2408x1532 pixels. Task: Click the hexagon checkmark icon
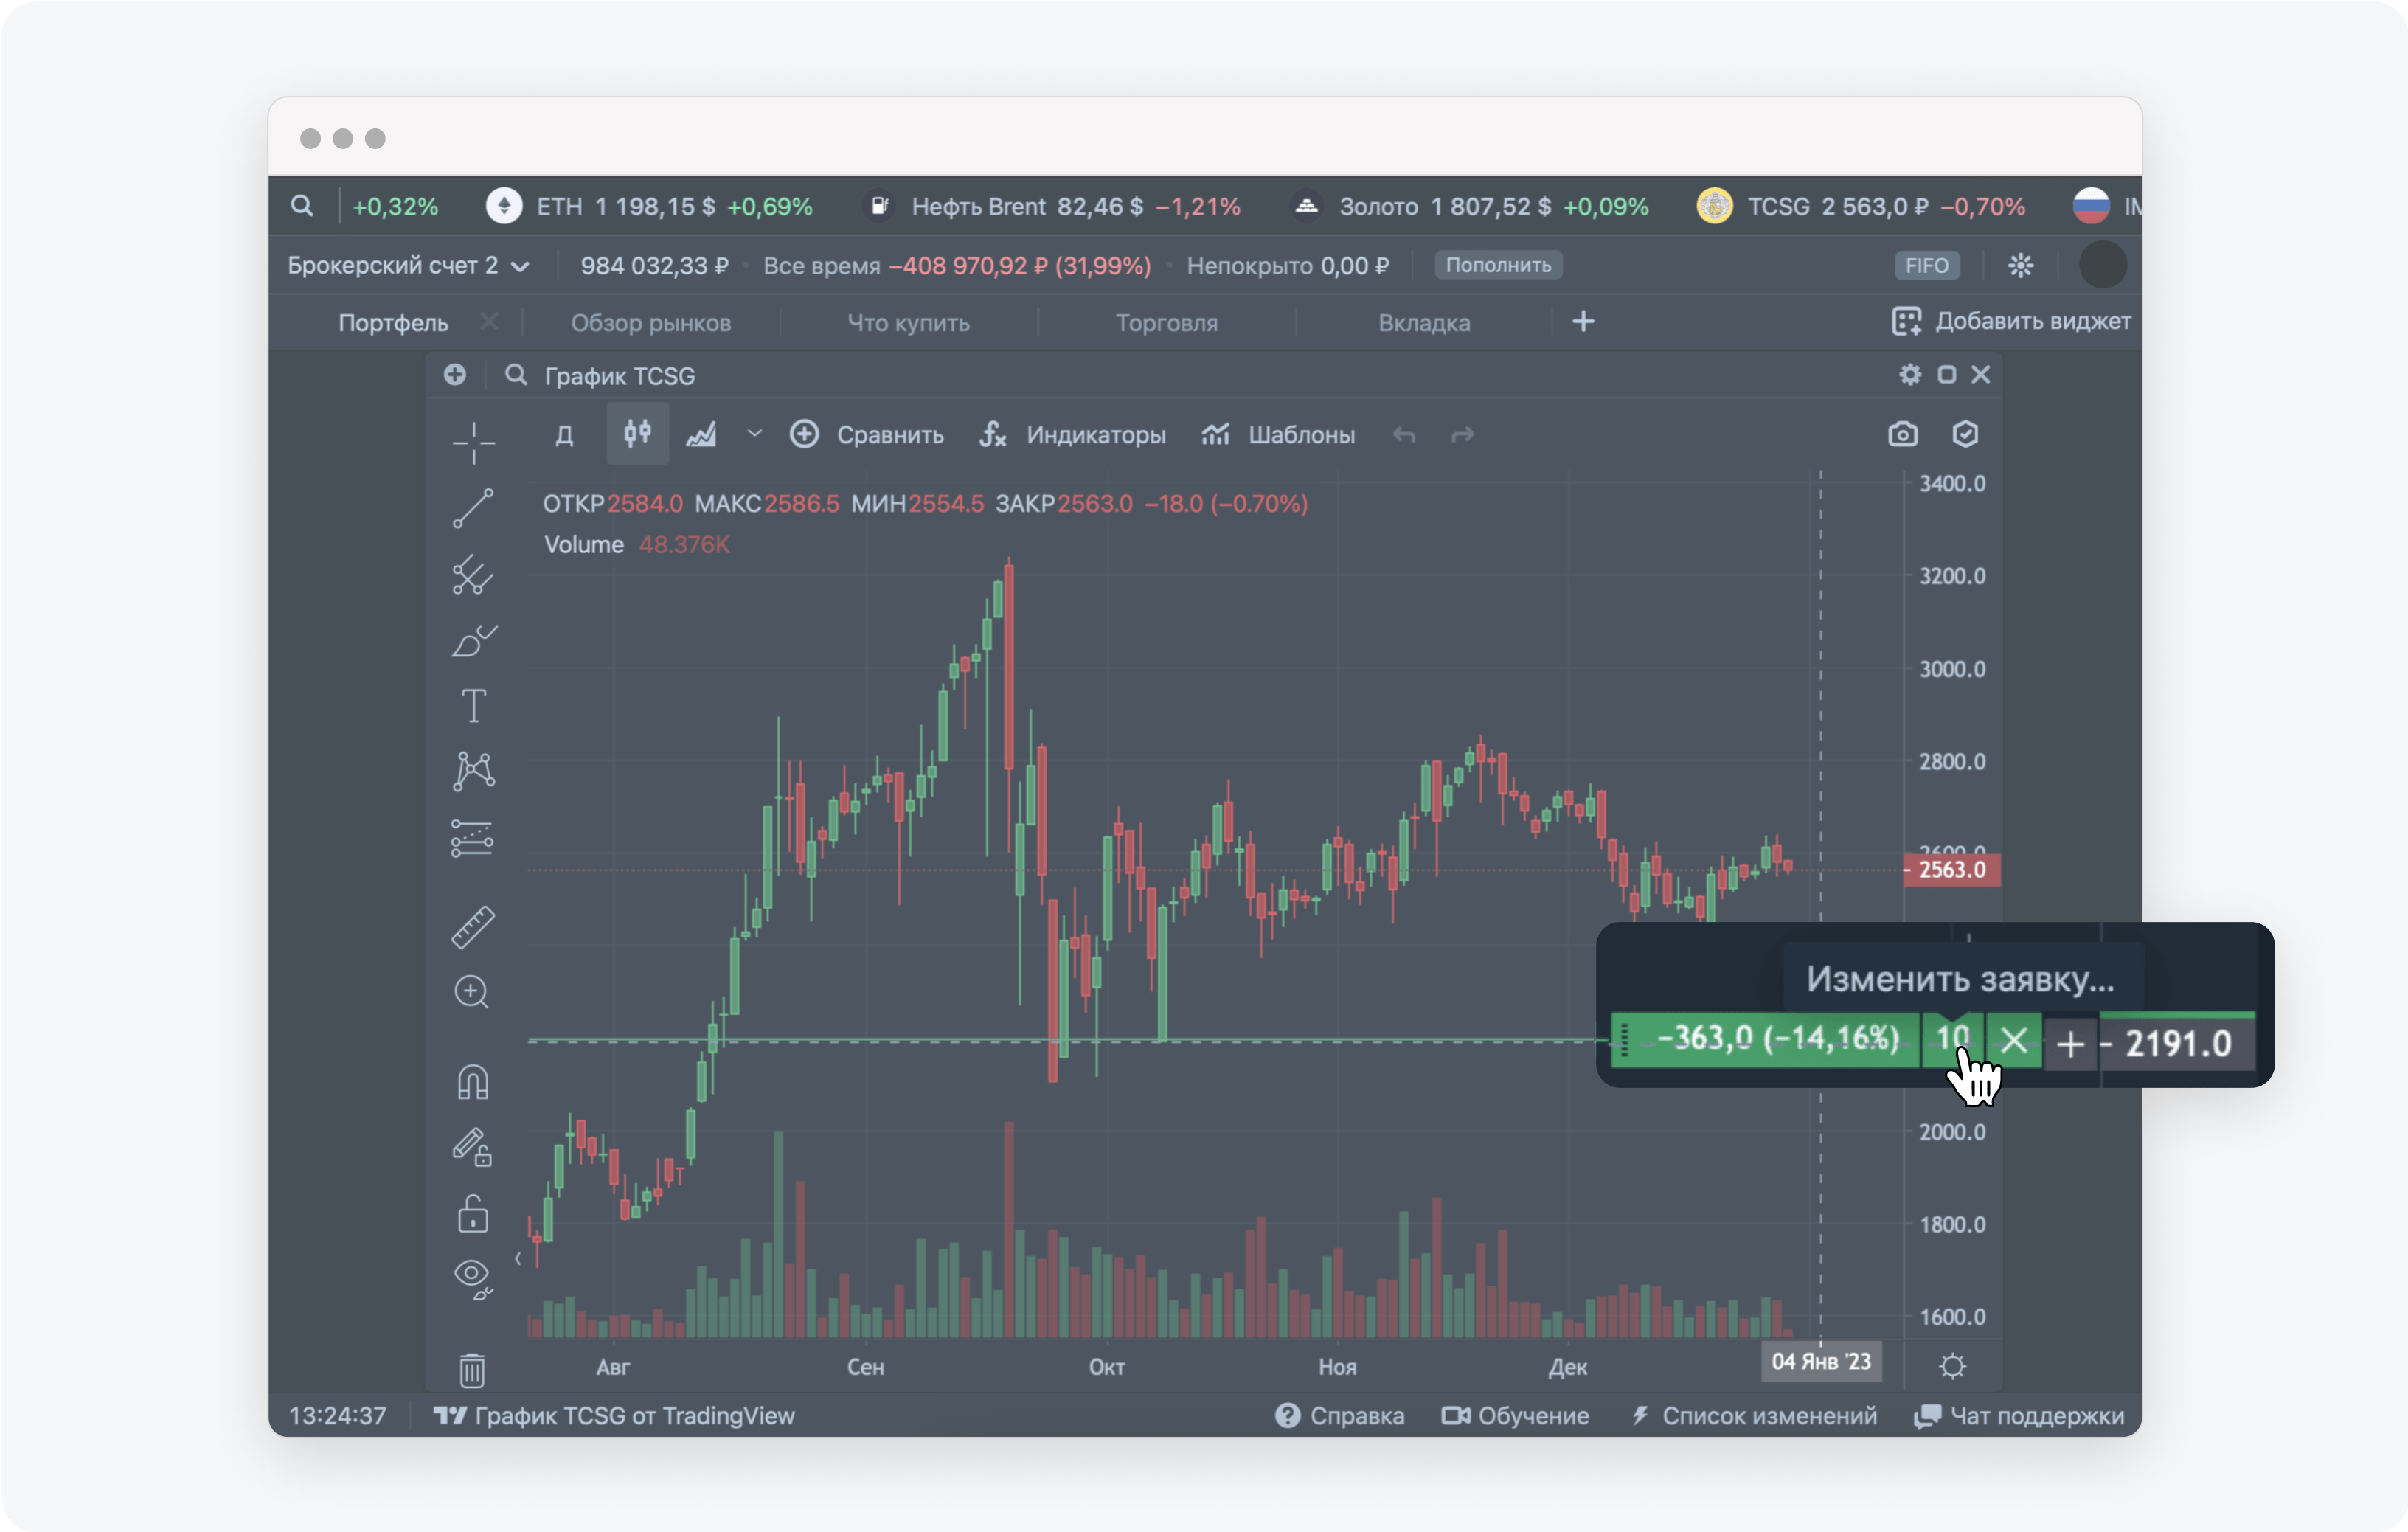pyautogui.click(x=1965, y=434)
